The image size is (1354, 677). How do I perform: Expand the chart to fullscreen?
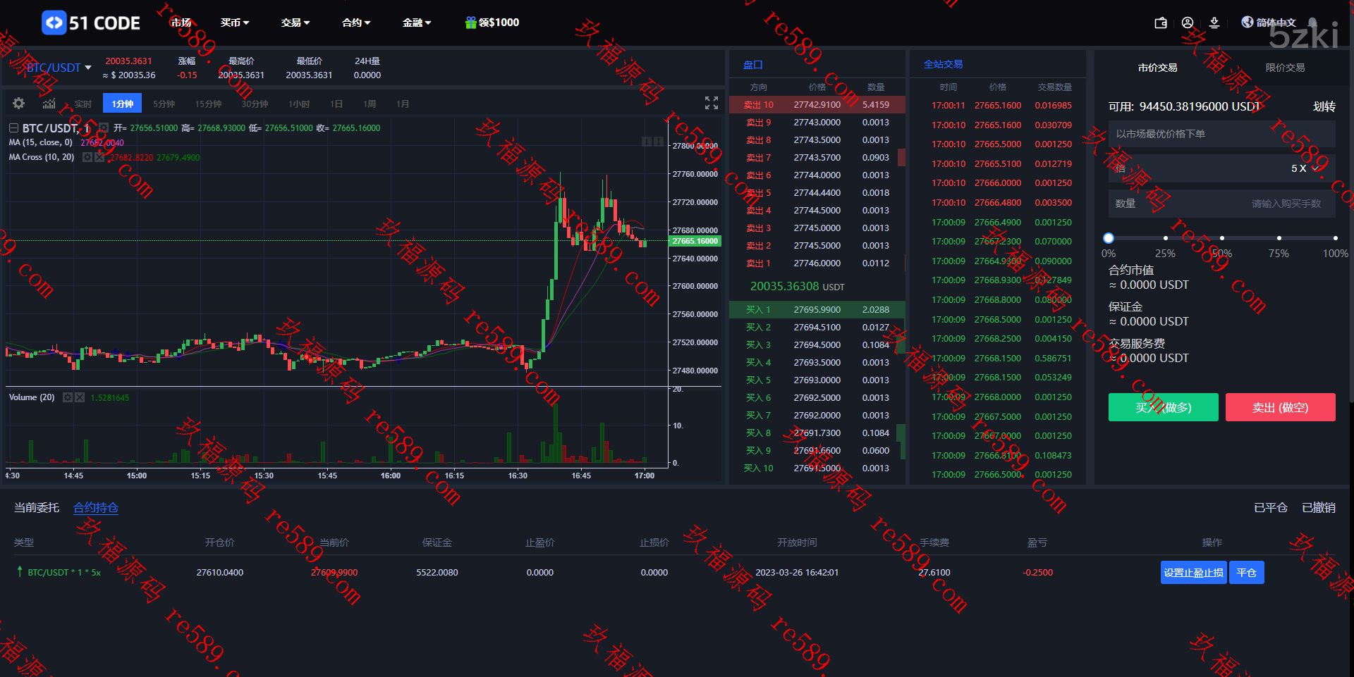712,103
